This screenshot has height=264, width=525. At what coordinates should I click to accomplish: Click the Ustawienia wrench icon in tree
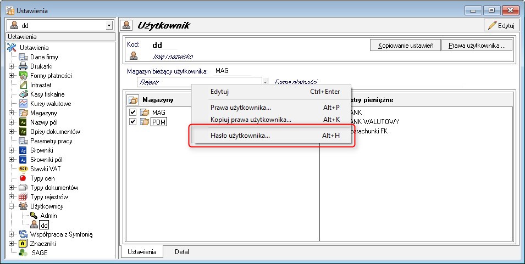[12, 47]
